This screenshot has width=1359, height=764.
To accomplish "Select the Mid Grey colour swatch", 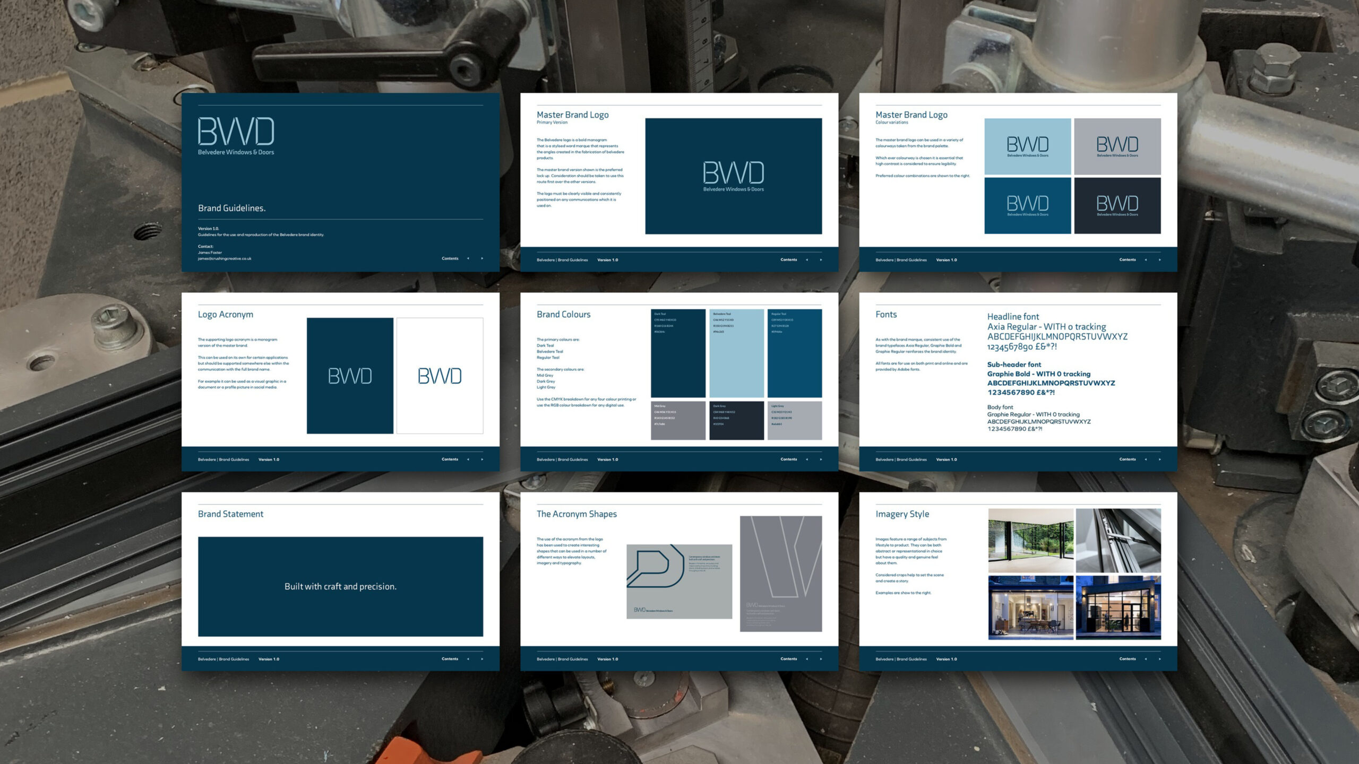I will [x=678, y=421].
